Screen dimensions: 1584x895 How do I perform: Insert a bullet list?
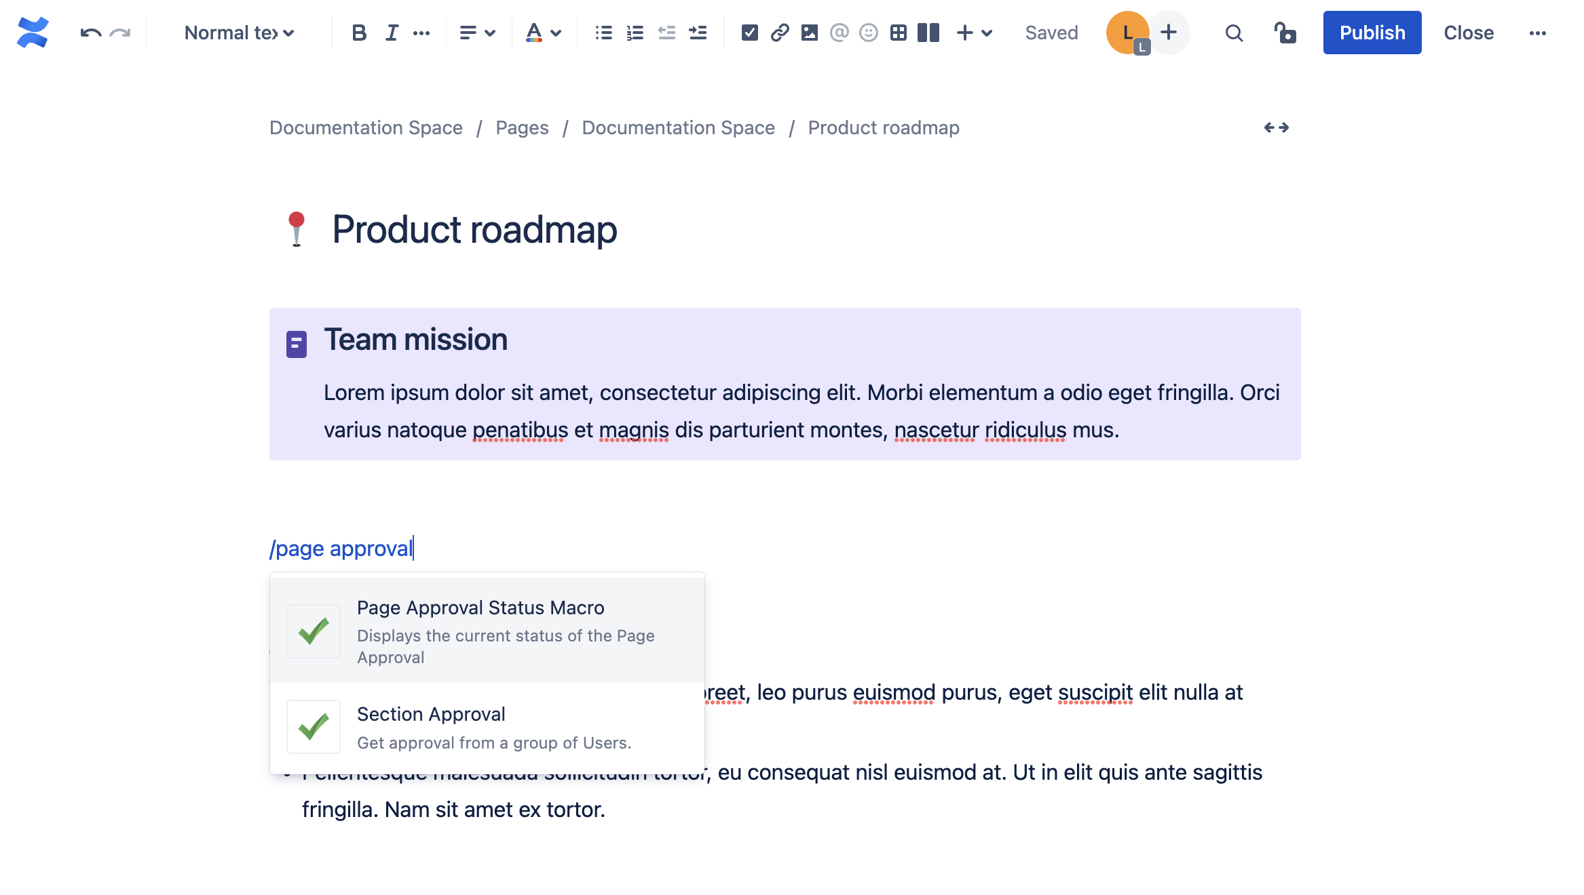click(x=603, y=33)
